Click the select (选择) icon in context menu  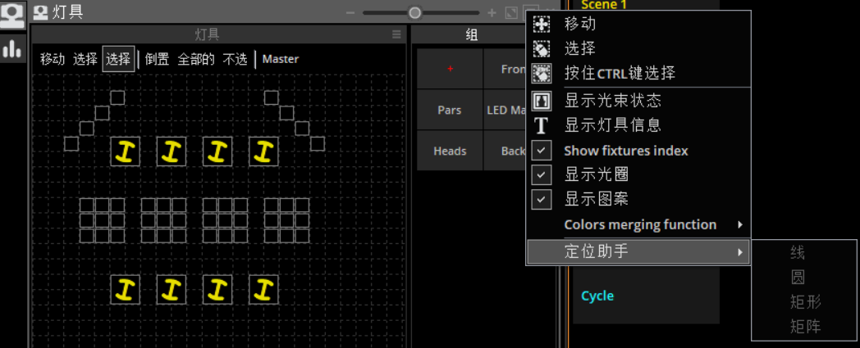click(542, 49)
